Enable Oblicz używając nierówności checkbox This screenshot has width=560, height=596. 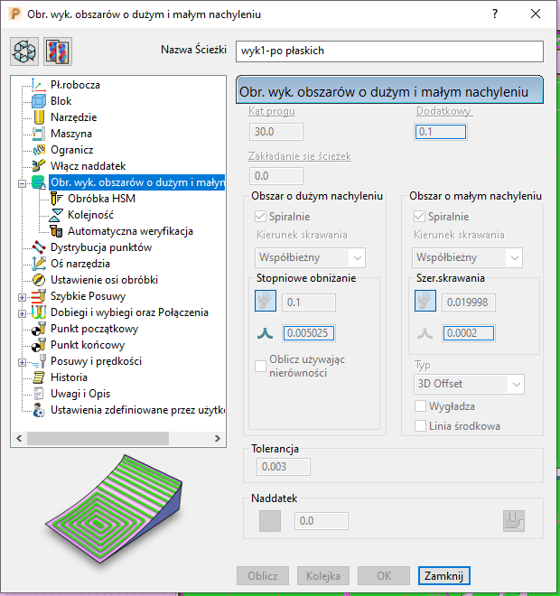click(260, 366)
